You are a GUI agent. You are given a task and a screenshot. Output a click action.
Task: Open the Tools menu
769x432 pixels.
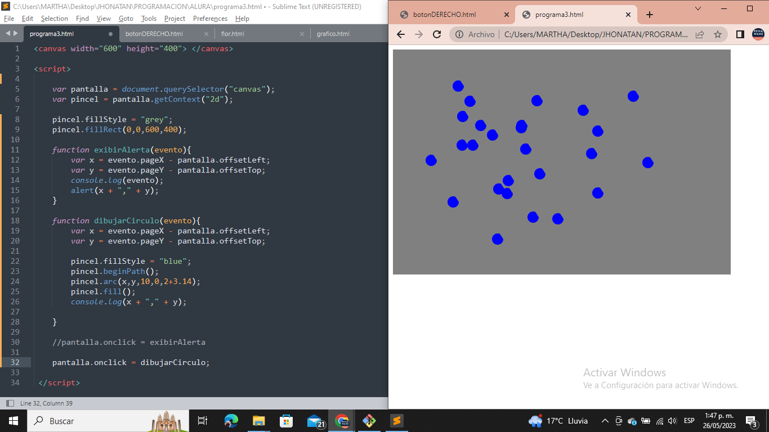[x=149, y=19]
